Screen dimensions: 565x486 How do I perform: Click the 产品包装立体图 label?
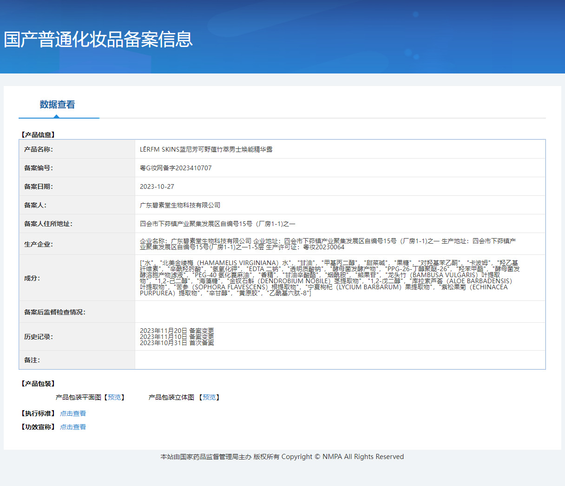pos(171,397)
